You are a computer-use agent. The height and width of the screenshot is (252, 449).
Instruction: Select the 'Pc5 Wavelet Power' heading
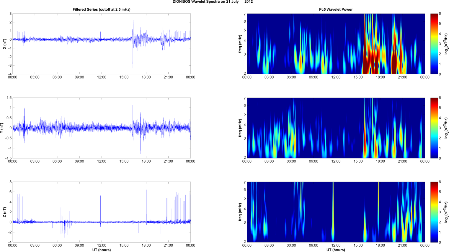tap(336, 9)
